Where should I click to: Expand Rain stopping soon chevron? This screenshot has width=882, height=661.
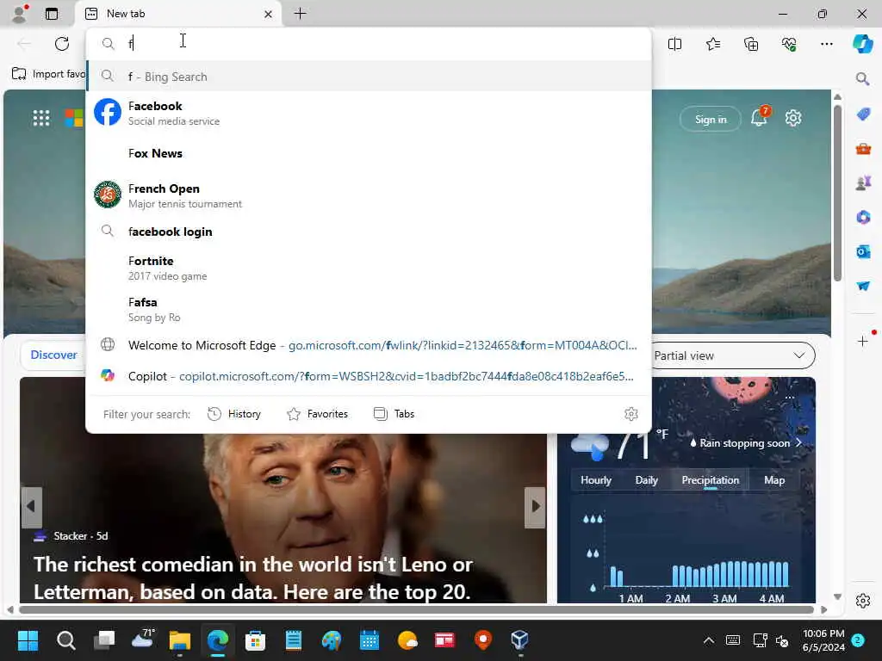(x=798, y=443)
